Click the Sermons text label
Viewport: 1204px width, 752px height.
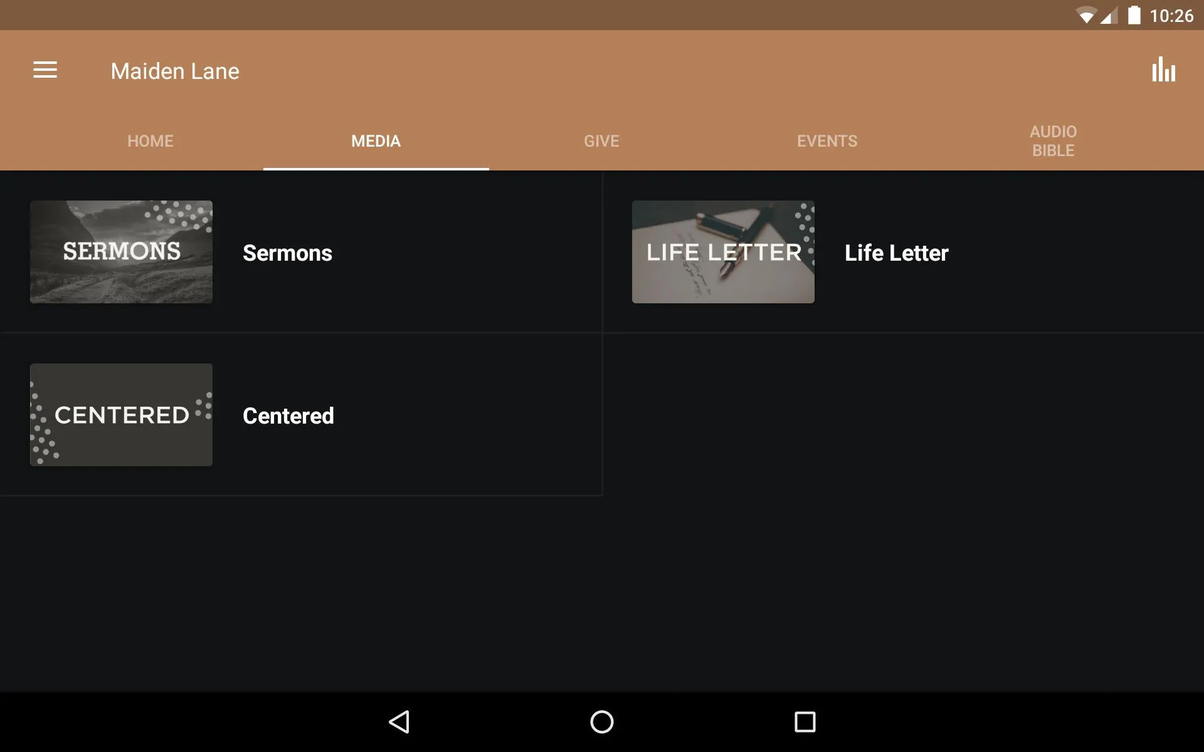[287, 251]
